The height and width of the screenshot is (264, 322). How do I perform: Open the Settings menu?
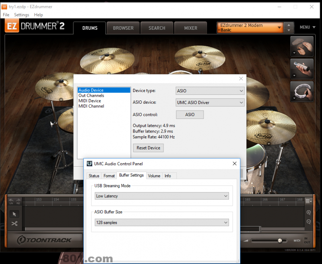pos(21,15)
